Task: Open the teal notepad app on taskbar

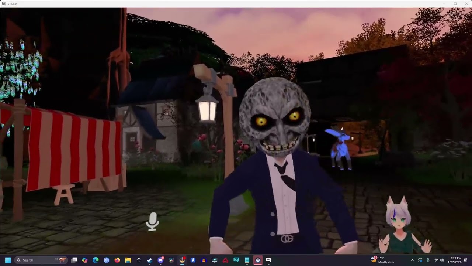Action: (247, 260)
